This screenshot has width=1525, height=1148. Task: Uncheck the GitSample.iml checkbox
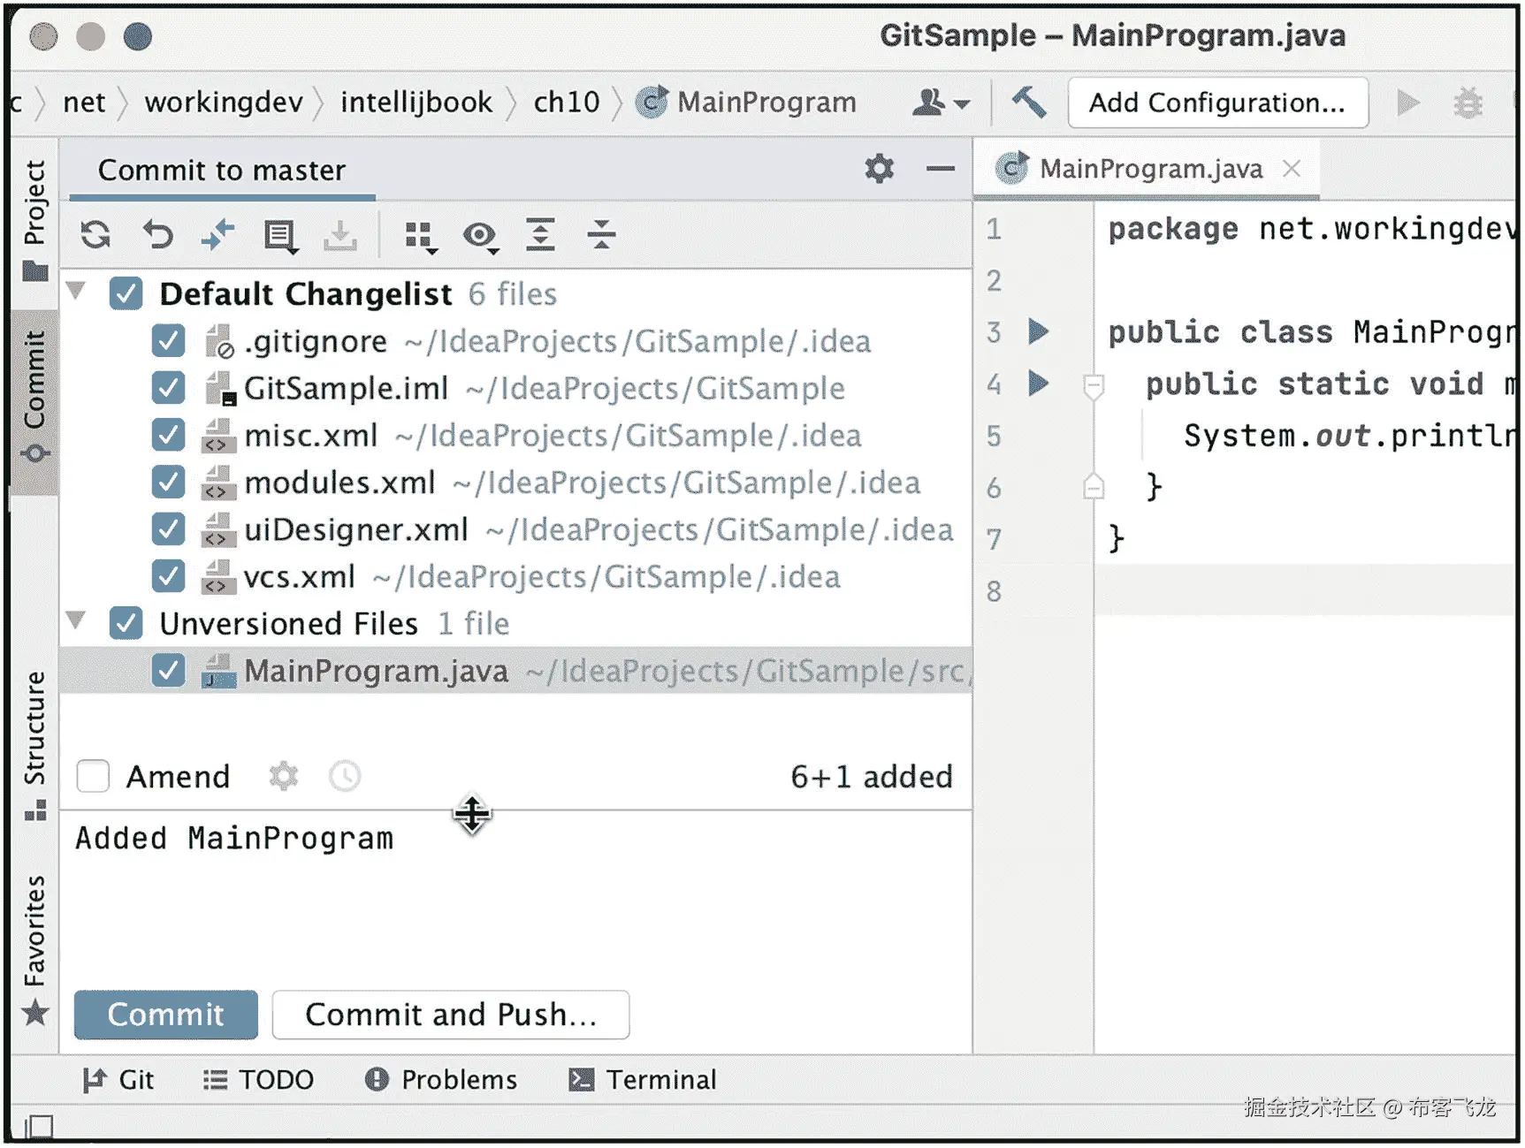pos(168,388)
